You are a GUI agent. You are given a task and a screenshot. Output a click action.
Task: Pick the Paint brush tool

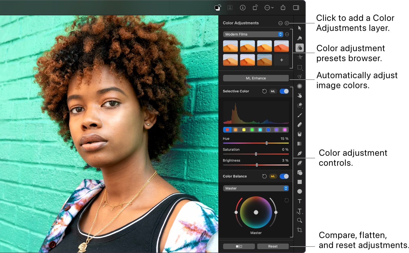click(x=300, y=115)
